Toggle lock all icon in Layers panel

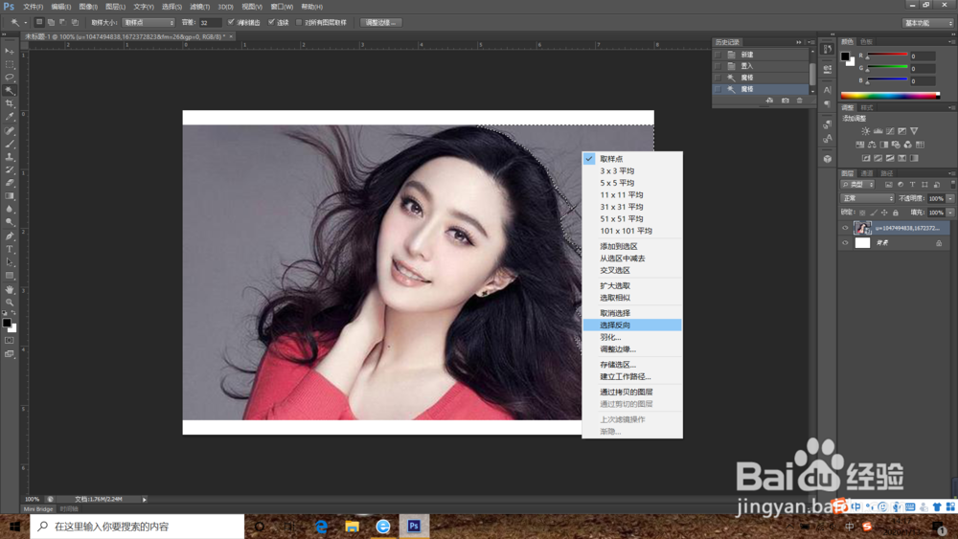pos(895,213)
